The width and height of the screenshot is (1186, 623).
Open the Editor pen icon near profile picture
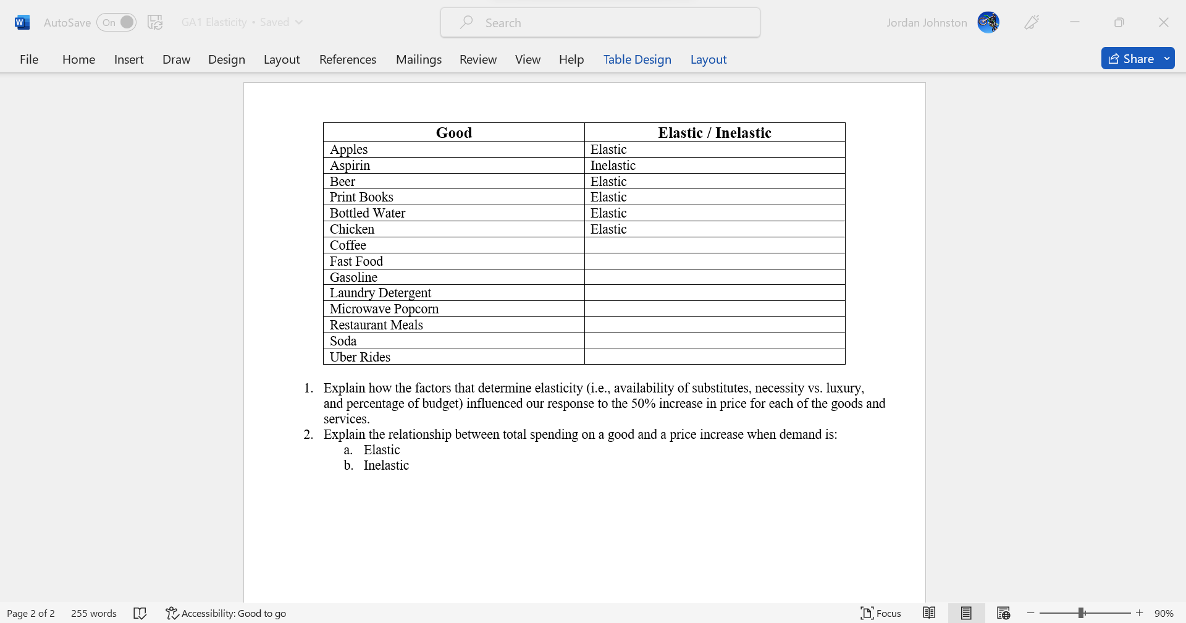pyautogui.click(x=1032, y=22)
